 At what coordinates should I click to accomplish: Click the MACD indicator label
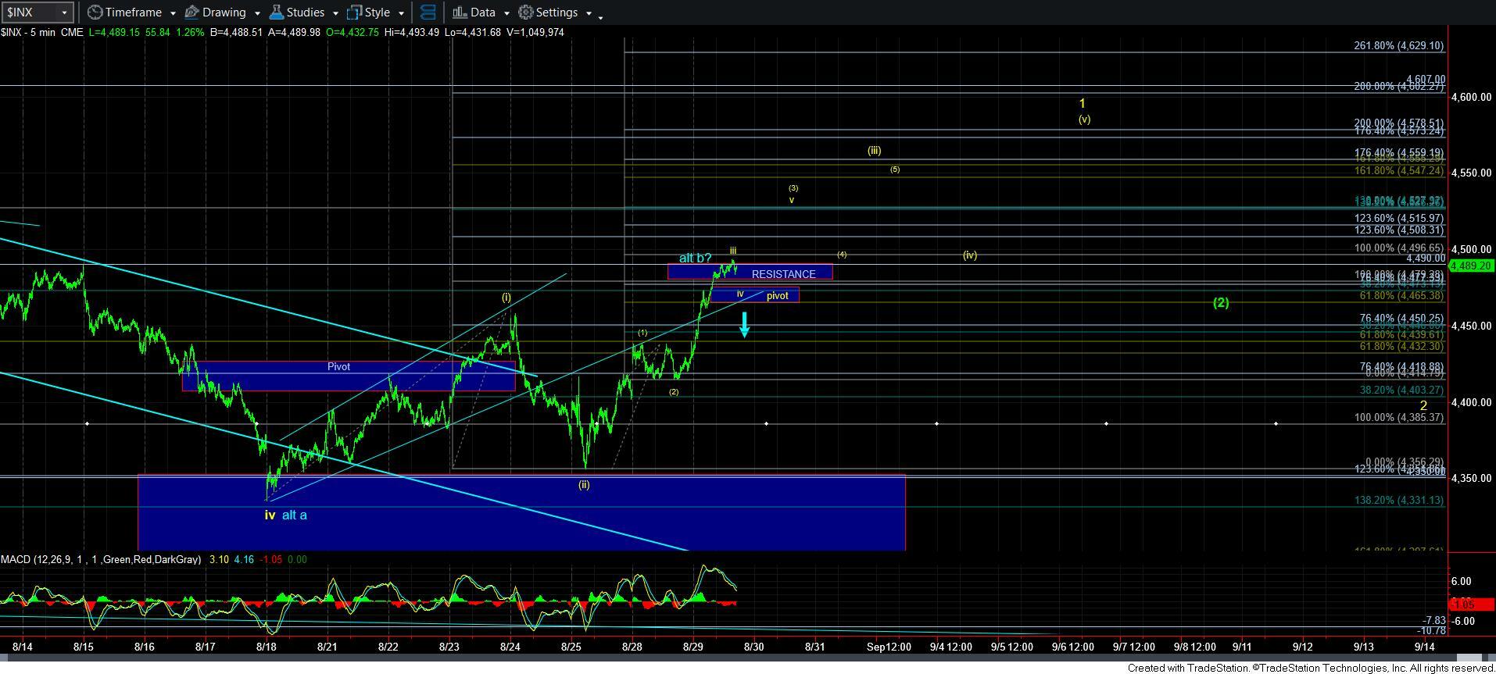pyautogui.click(x=100, y=559)
